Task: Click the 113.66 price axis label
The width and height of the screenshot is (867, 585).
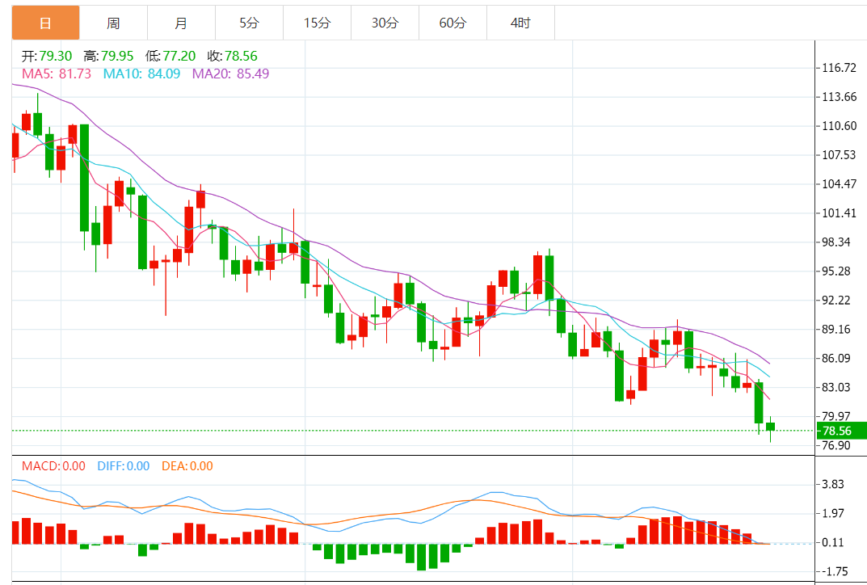Action: [x=840, y=97]
